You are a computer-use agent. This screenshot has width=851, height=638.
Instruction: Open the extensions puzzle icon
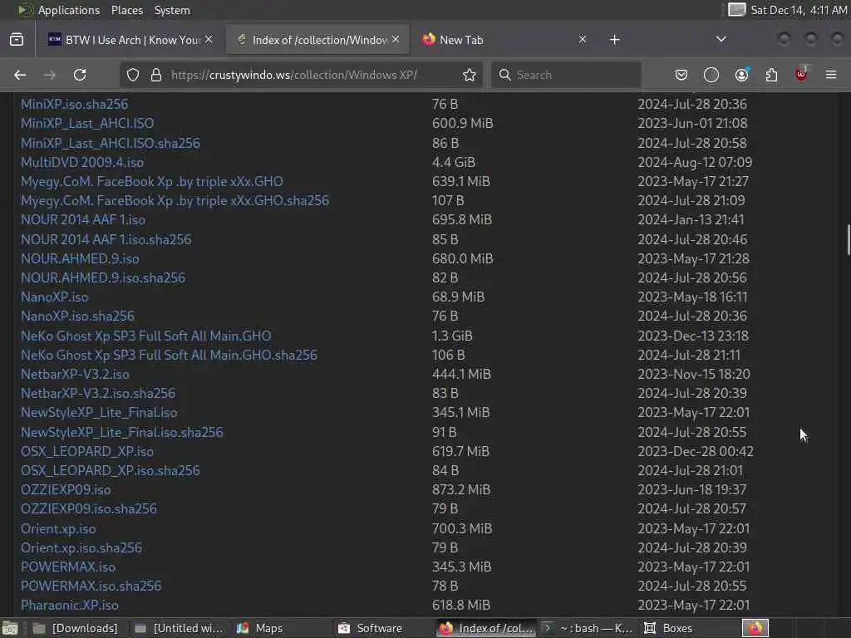pos(771,75)
